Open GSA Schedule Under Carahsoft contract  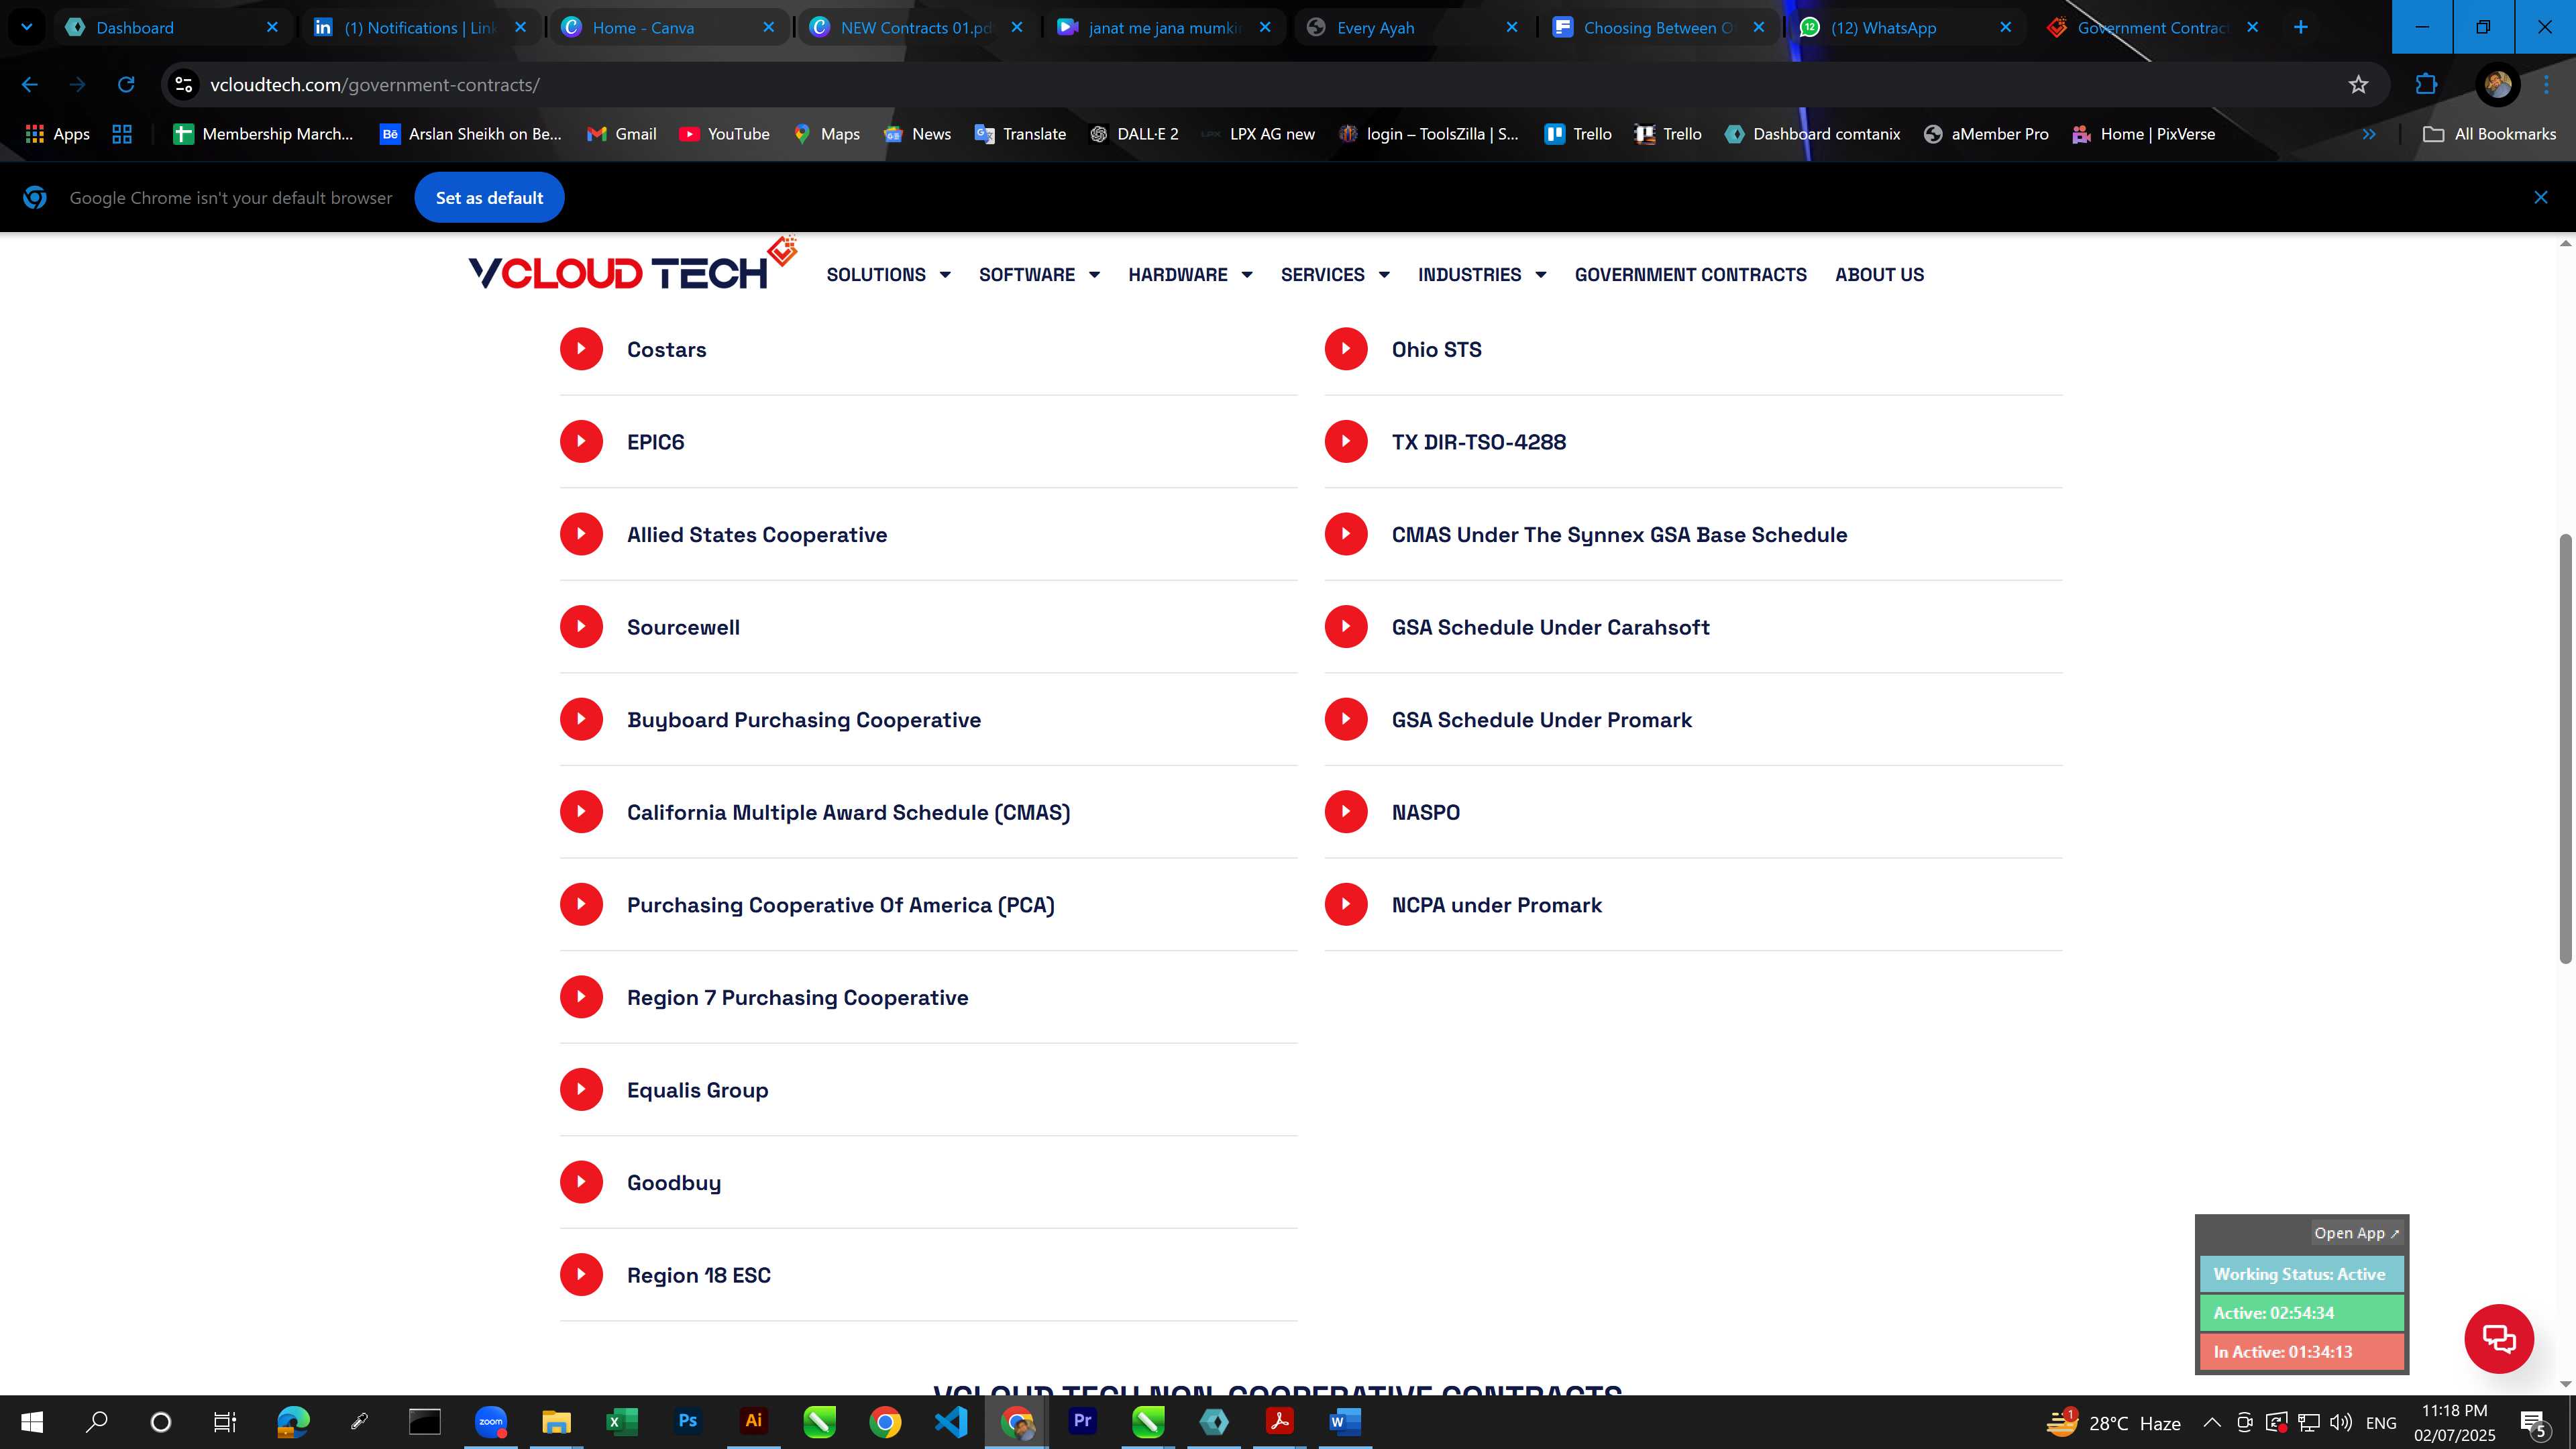tap(1551, 627)
